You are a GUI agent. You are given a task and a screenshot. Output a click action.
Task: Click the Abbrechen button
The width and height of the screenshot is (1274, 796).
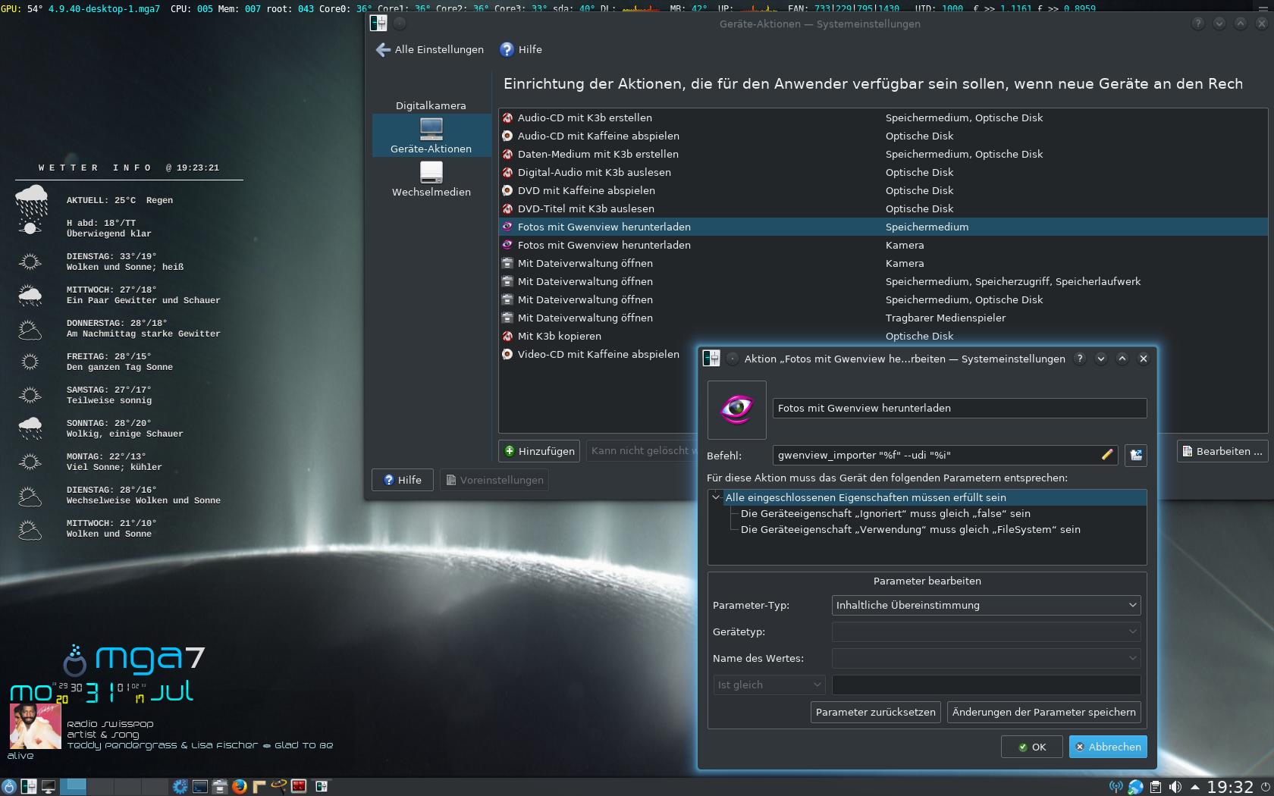point(1107,747)
